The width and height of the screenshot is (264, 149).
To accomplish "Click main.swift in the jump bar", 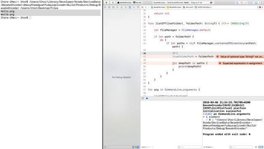I will click(x=188, y=7).
